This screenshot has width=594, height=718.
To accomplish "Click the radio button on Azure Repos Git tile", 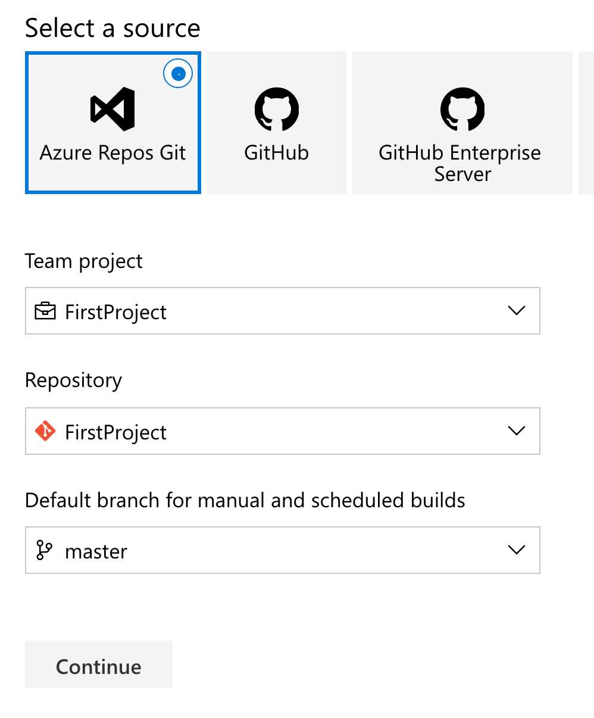I will (x=177, y=73).
